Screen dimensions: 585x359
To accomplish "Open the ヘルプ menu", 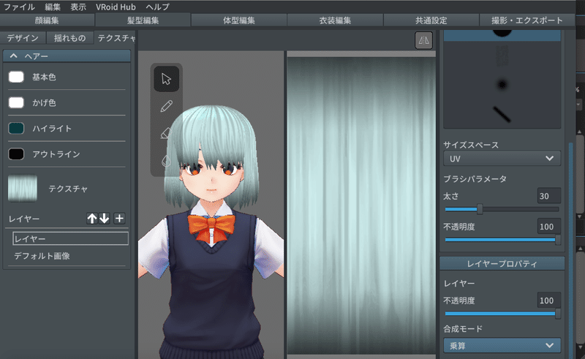I will (x=157, y=7).
